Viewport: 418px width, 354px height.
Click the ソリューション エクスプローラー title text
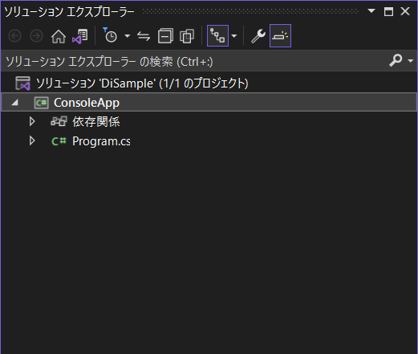coord(69,11)
